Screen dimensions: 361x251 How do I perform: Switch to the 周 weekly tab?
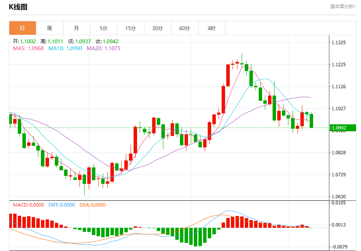[49, 28]
